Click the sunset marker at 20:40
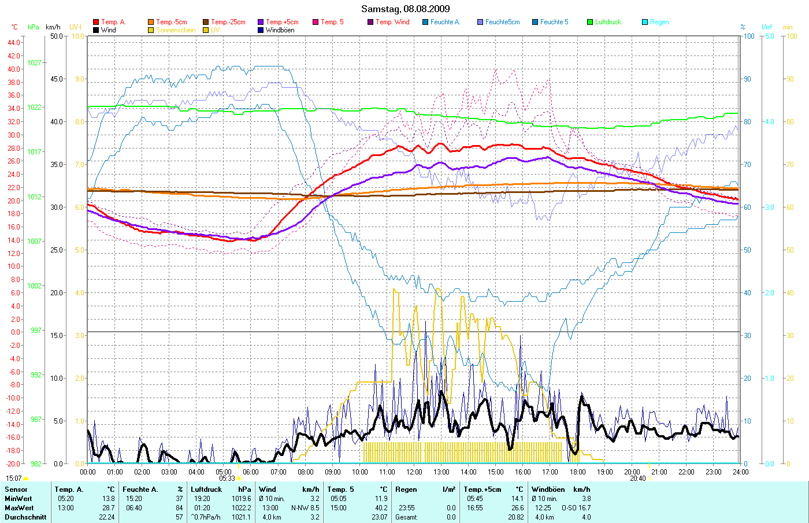Viewport: 809px width, 523px height. click(x=650, y=479)
